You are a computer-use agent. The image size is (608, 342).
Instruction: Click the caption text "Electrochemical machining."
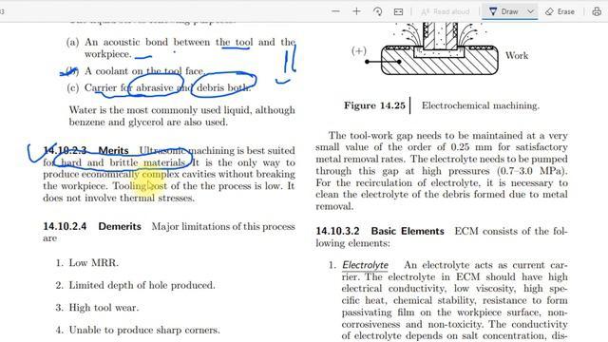tap(481, 105)
